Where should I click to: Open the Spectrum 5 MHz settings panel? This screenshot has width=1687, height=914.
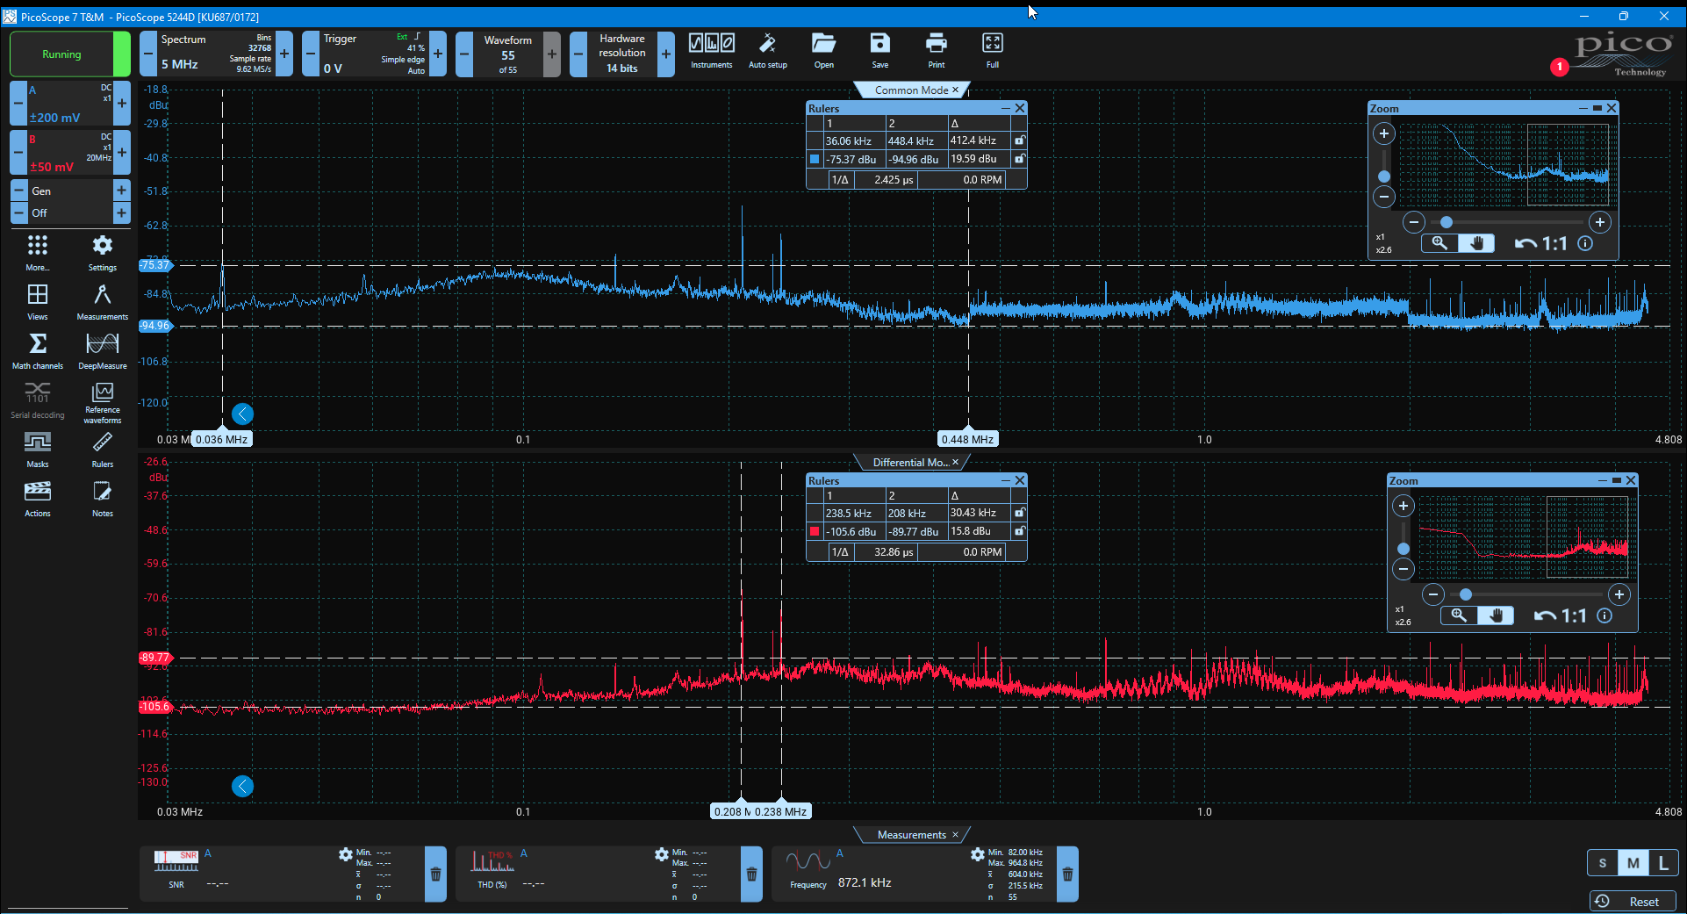(216, 54)
